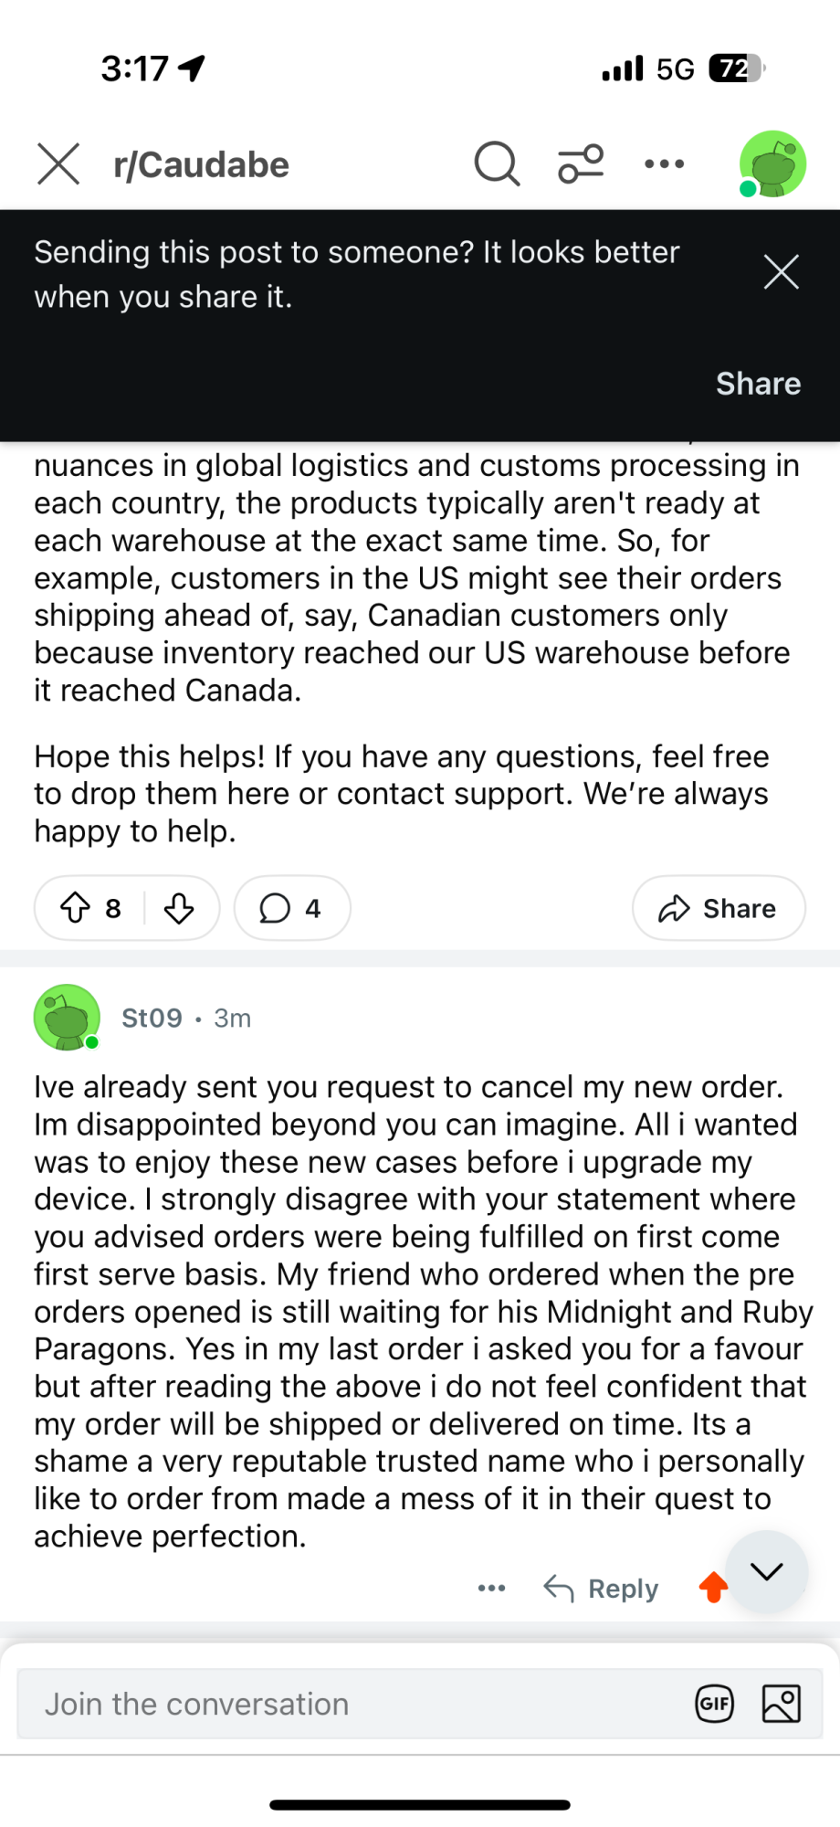
Task: Tap the profile avatar in the header
Action: click(x=772, y=164)
